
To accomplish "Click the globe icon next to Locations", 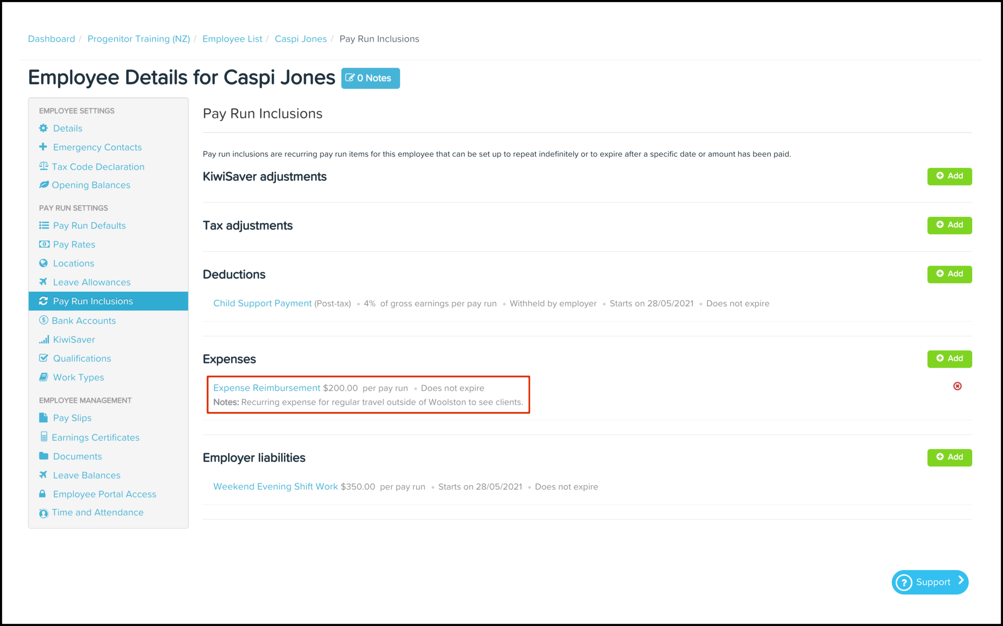I will pyautogui.click(x=43, y=263).
